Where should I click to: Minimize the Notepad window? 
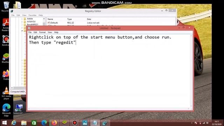(x=179, y=28)
